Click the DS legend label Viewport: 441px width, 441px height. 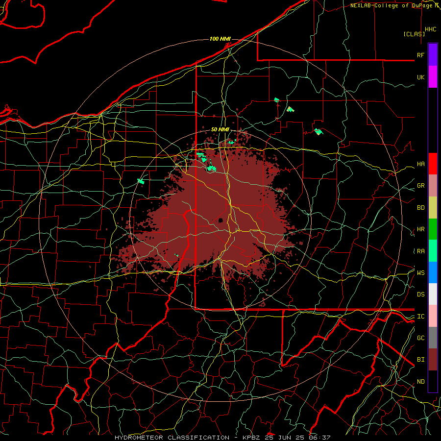tap(420, 294)
